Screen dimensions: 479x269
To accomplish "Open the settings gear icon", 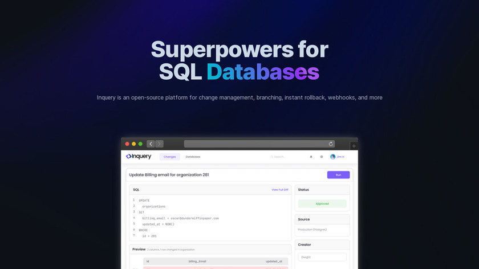I will click(322, 157).
